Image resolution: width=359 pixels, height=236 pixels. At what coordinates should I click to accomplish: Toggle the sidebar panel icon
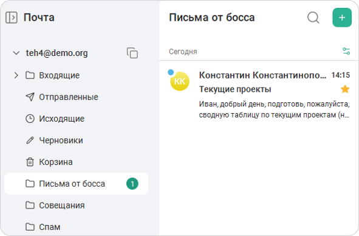(x=12, y=18)
